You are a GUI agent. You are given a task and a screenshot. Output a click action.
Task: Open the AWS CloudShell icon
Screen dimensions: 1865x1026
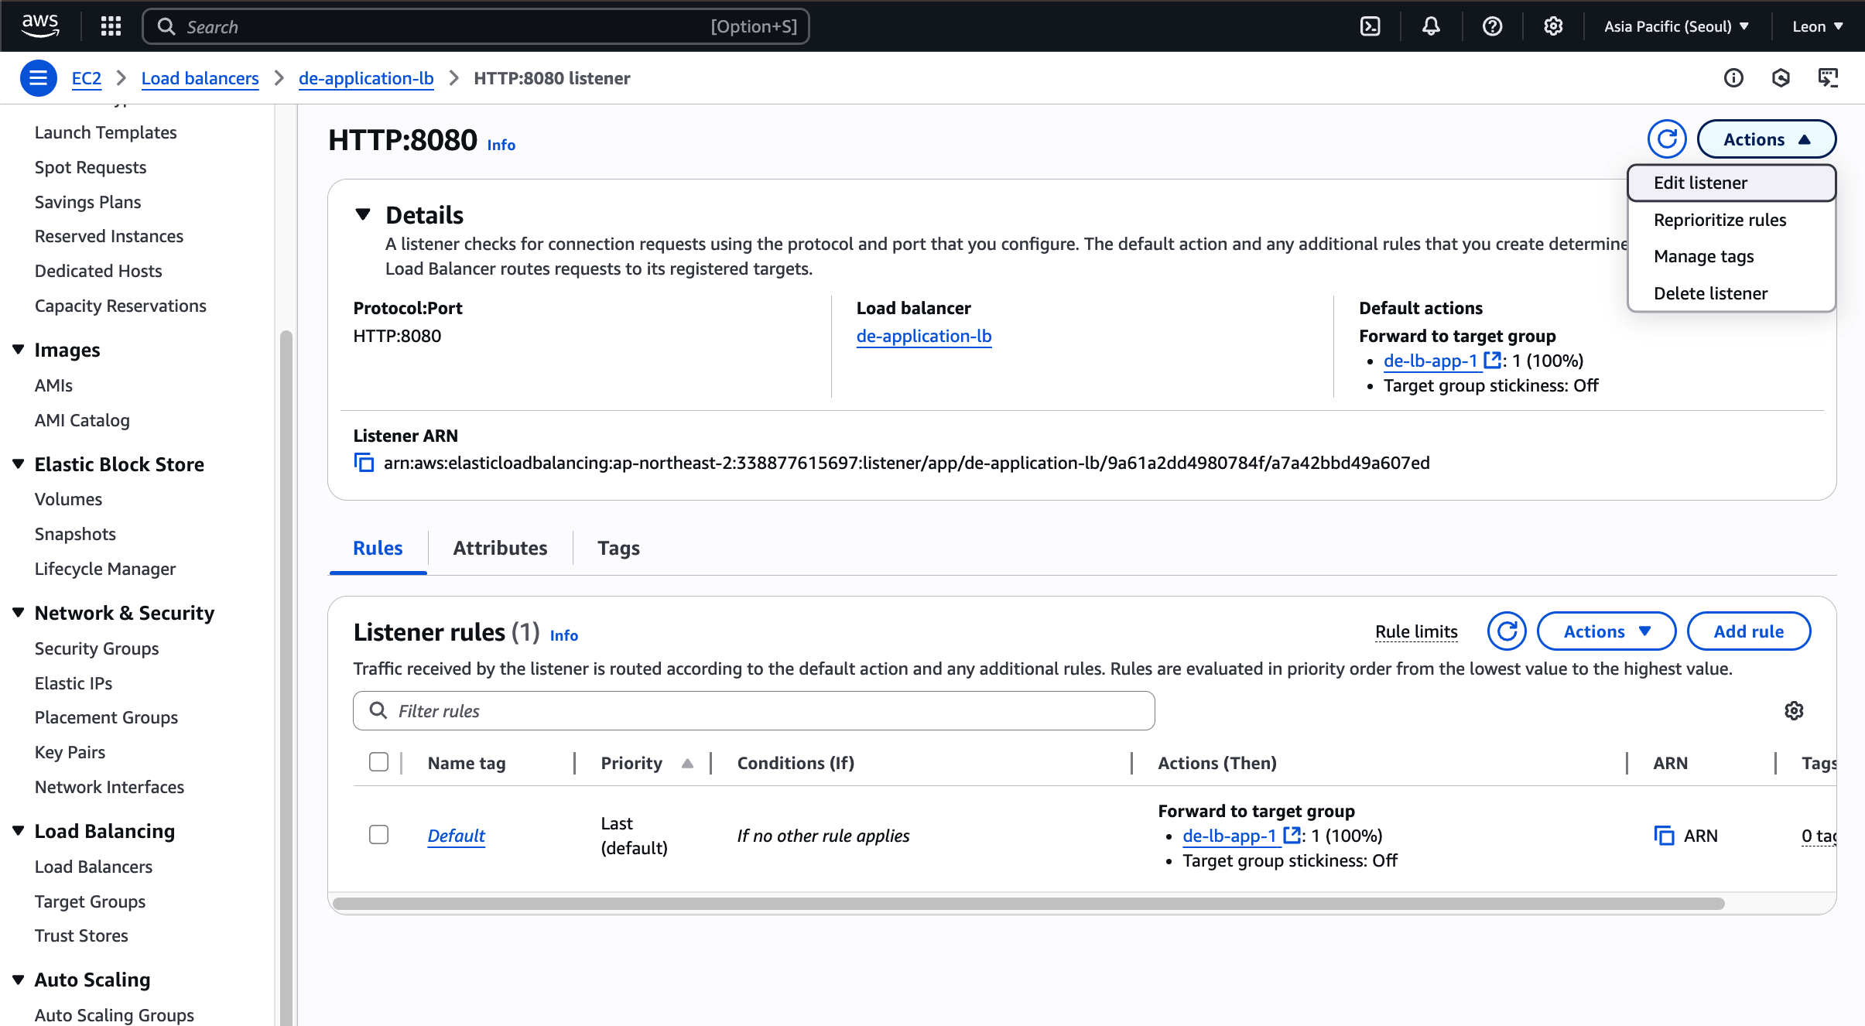point(1371,26)
